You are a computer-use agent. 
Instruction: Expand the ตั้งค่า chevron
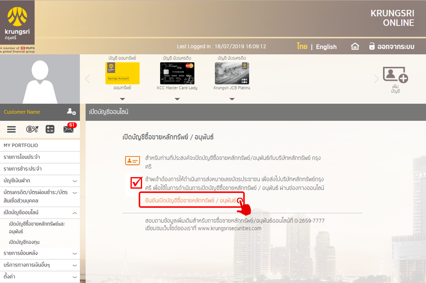pyautogui.click(x=75, y=277)
